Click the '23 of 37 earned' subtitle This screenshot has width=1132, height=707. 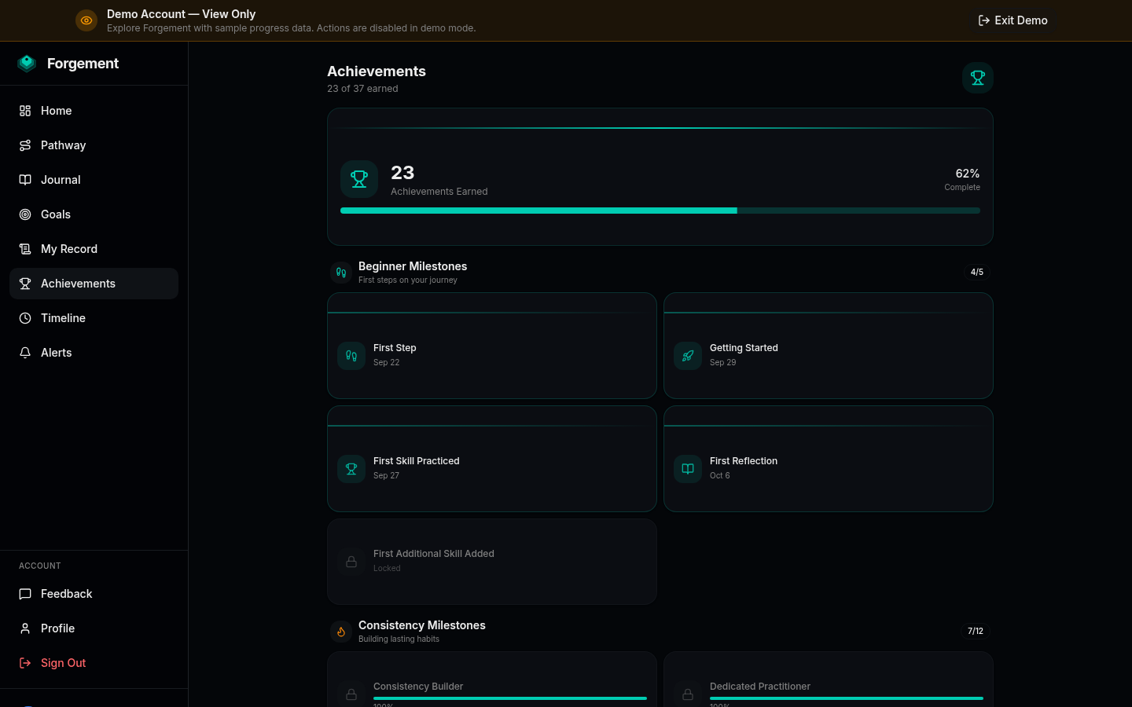[362, 89]
